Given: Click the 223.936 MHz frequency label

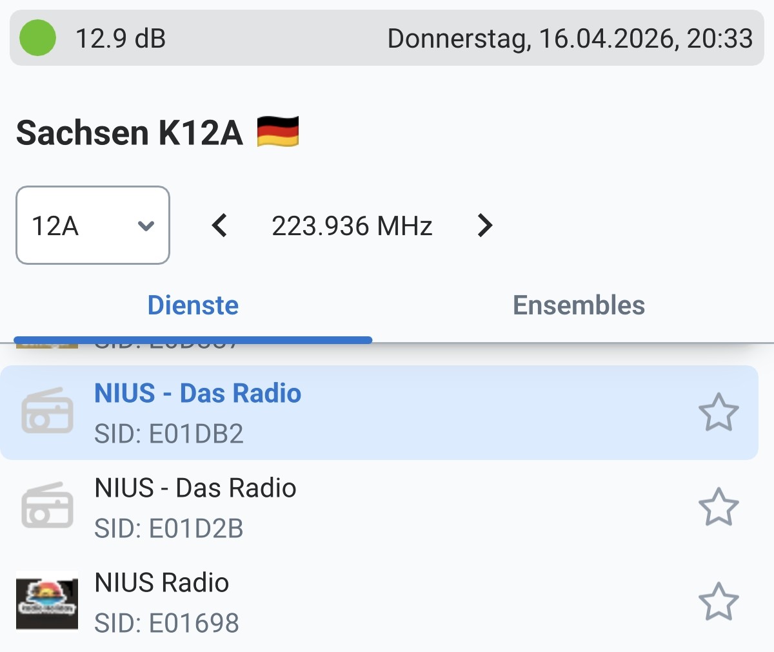Looking at the screenshot, I should click(352, 226).
